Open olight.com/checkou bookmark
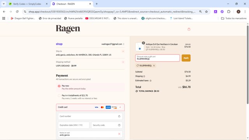 coord(154,18)
